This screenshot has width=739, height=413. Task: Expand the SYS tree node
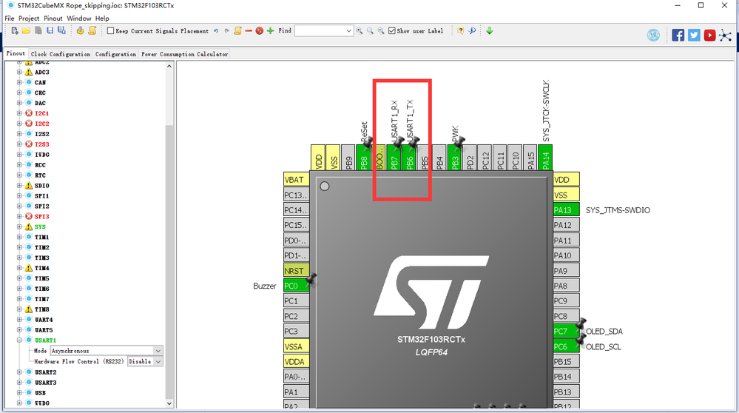pyautogui.click(x=19, y=226)
